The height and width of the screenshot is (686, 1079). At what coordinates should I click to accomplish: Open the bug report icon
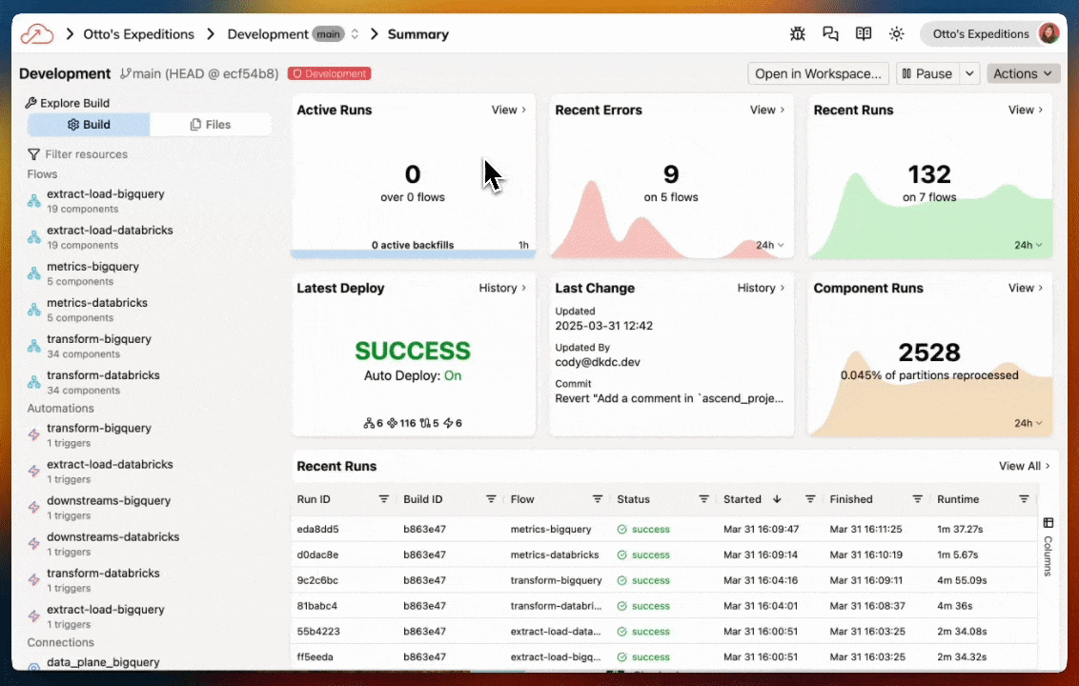coord(798,33)
